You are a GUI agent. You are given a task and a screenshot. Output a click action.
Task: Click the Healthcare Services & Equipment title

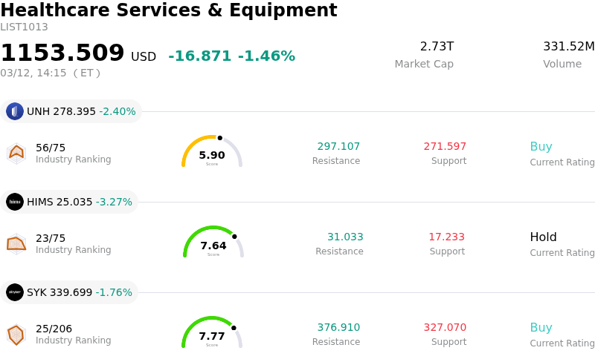[169, 10]
